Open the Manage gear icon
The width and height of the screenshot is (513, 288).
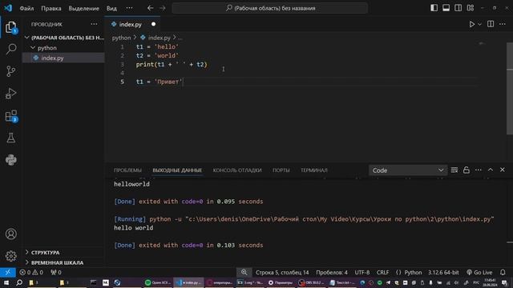(x=10, y=256)
